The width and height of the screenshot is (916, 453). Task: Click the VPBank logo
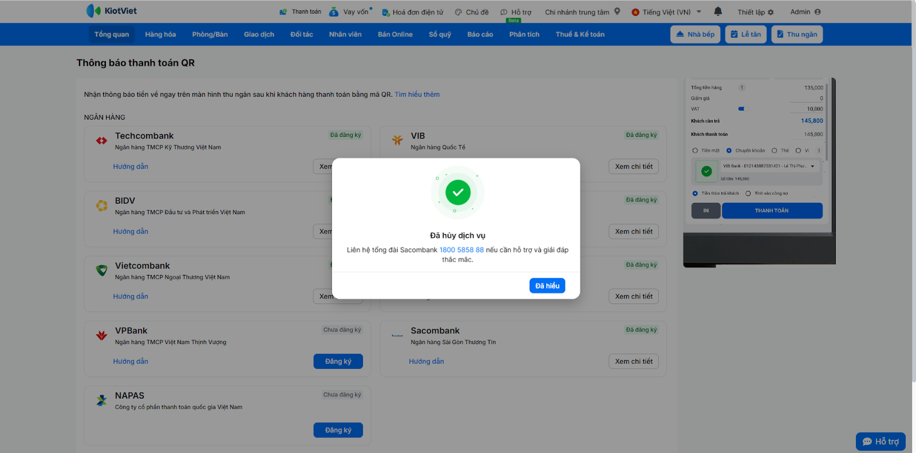(102, 336)
